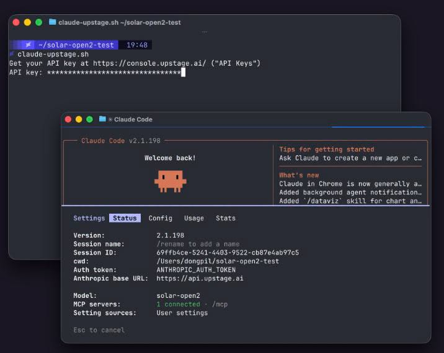Click the Claude Code window title text

133,120
